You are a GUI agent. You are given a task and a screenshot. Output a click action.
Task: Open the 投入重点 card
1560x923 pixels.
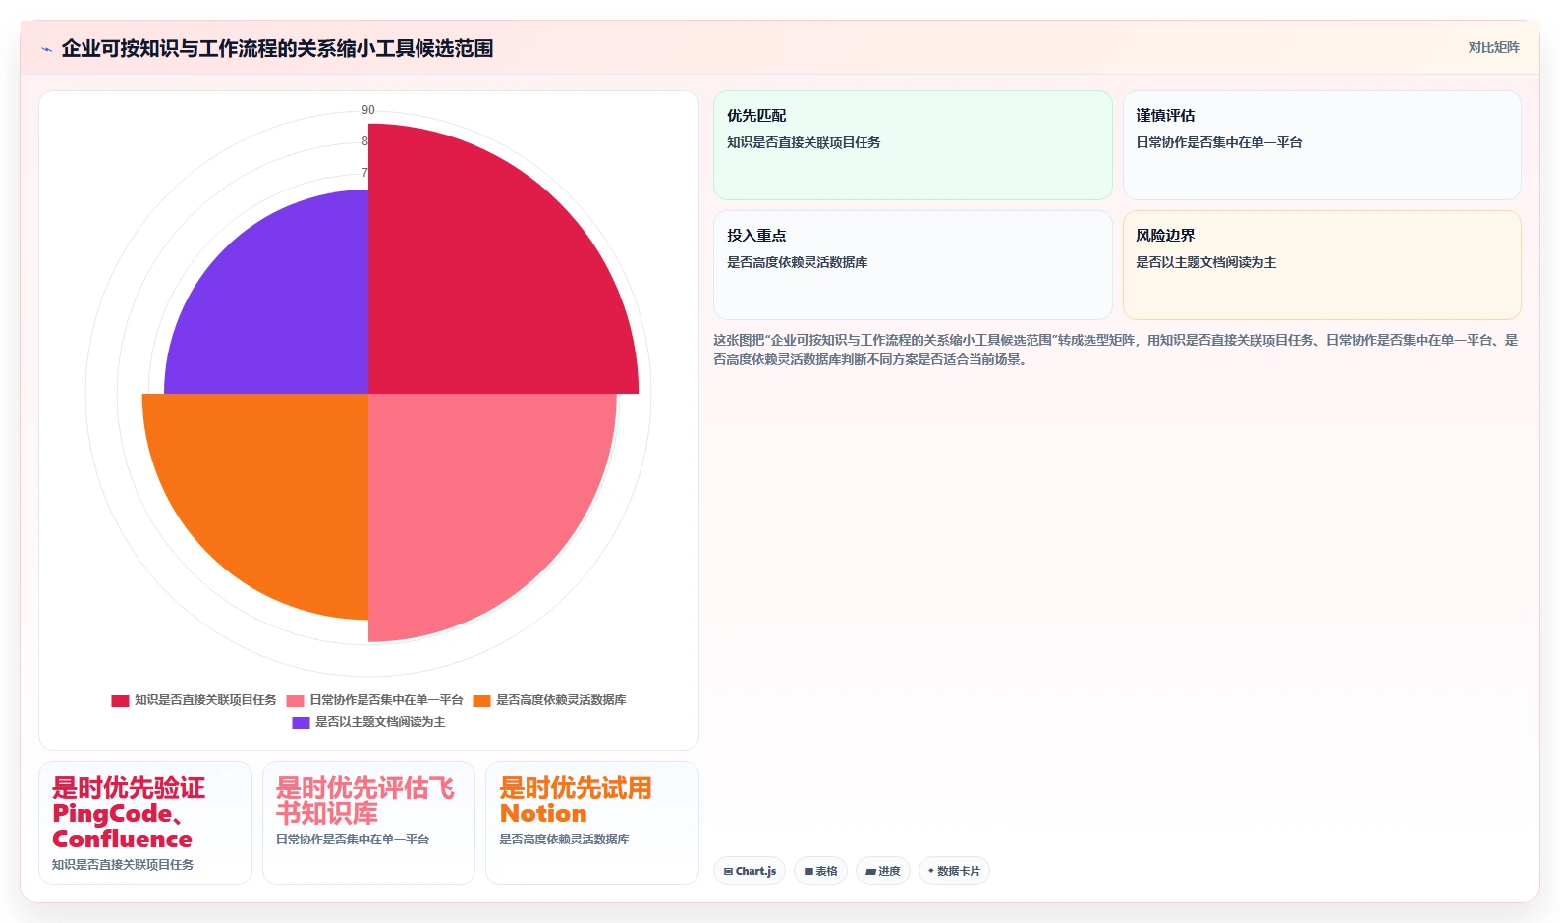click(x=913, y=265)
